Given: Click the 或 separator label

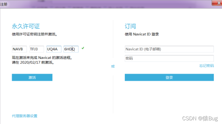Looking at the screenshot, I should click(113, 66).
